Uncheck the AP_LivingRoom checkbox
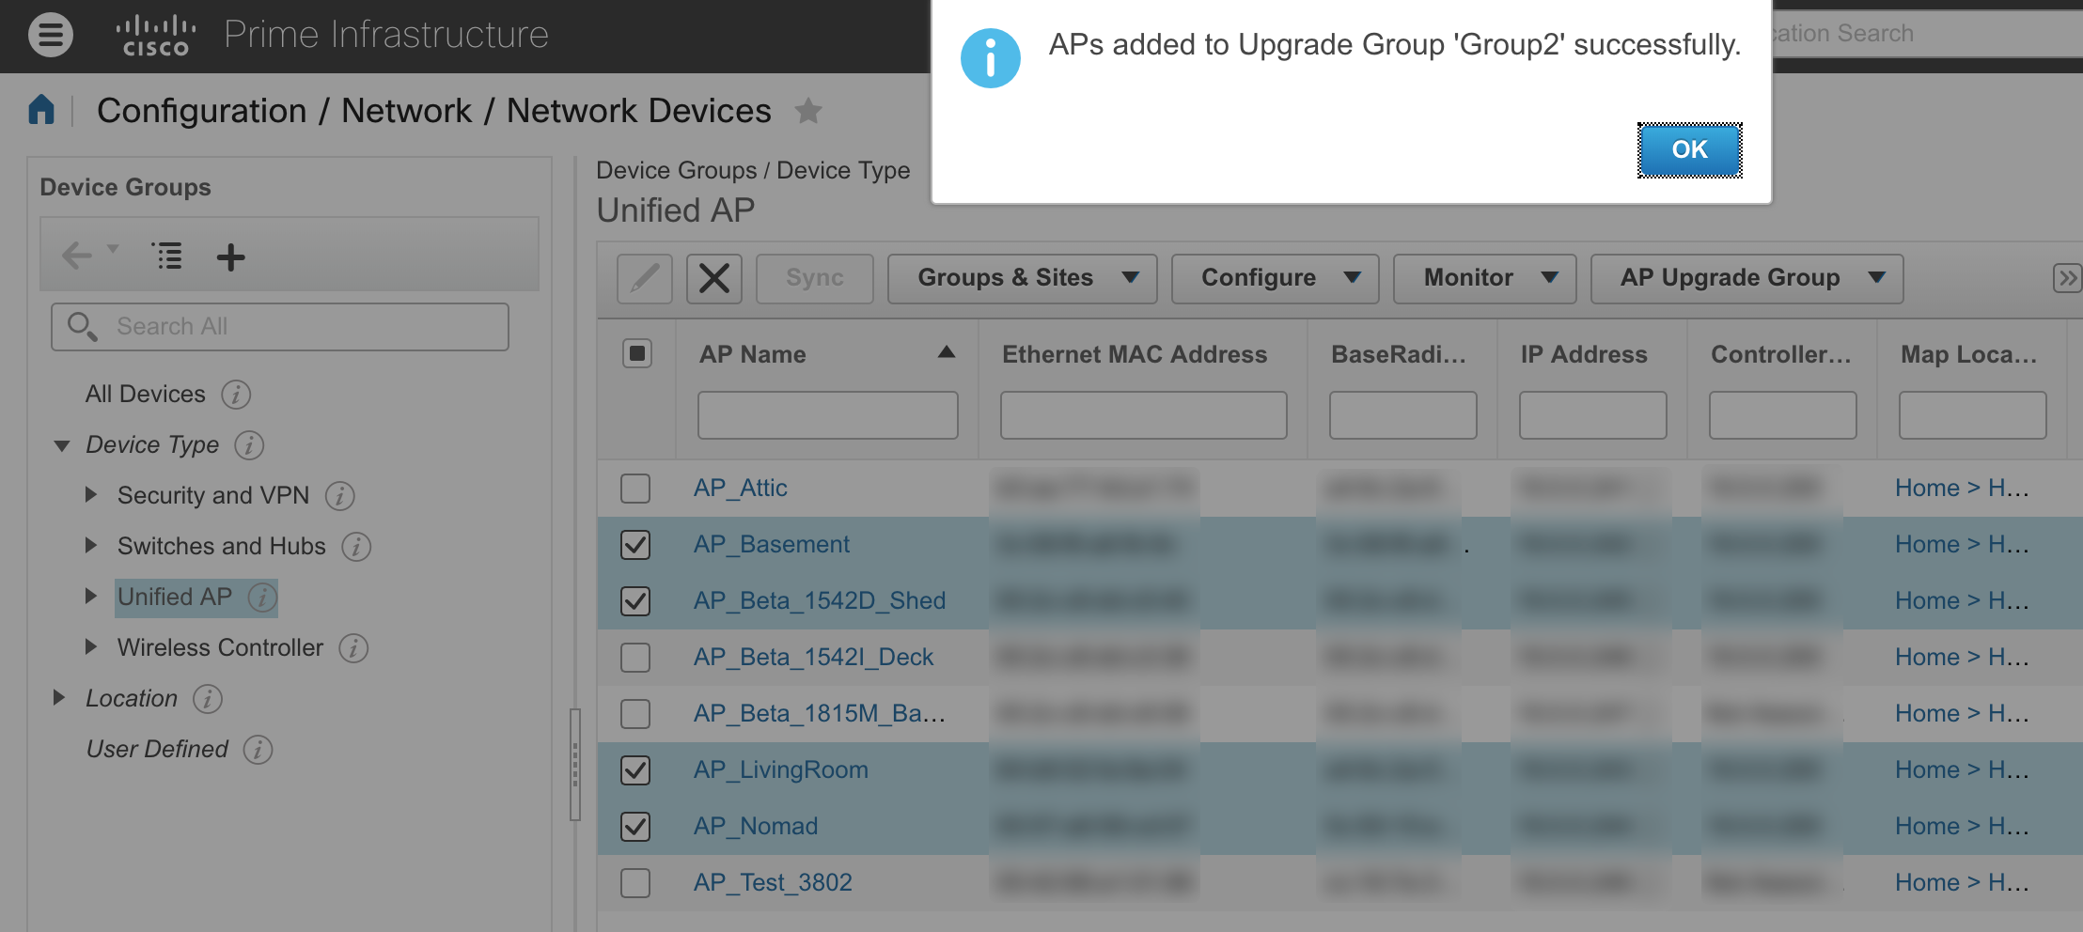Image resolution: width=2083 pixels, height=932 pixels. pyautogui.click(x=635, y=770)
